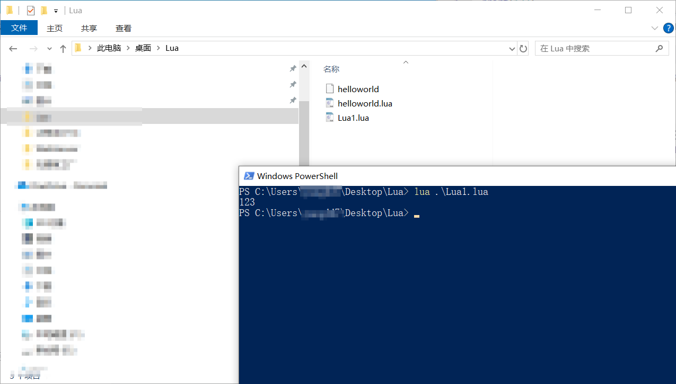The height and width of the screenshot is (384, 676).
Task: Open the customize quick access toolbar dropdown
Action: (56, 11)
